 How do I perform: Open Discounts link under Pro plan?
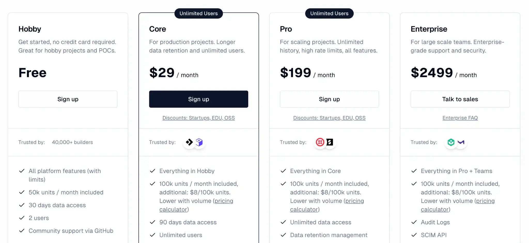pyautogui.click(x=329, y=118)
